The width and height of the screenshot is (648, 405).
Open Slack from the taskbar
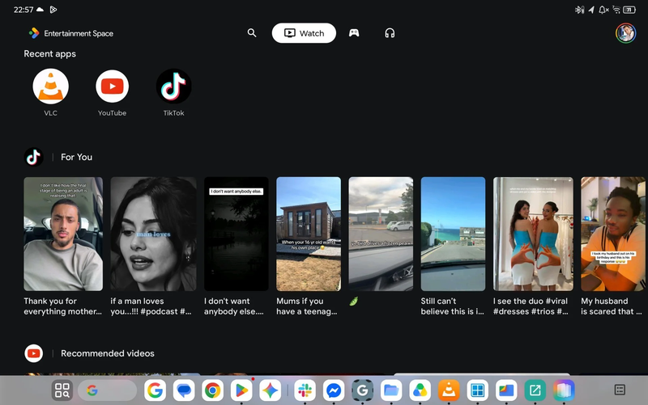tap(305, 390)
